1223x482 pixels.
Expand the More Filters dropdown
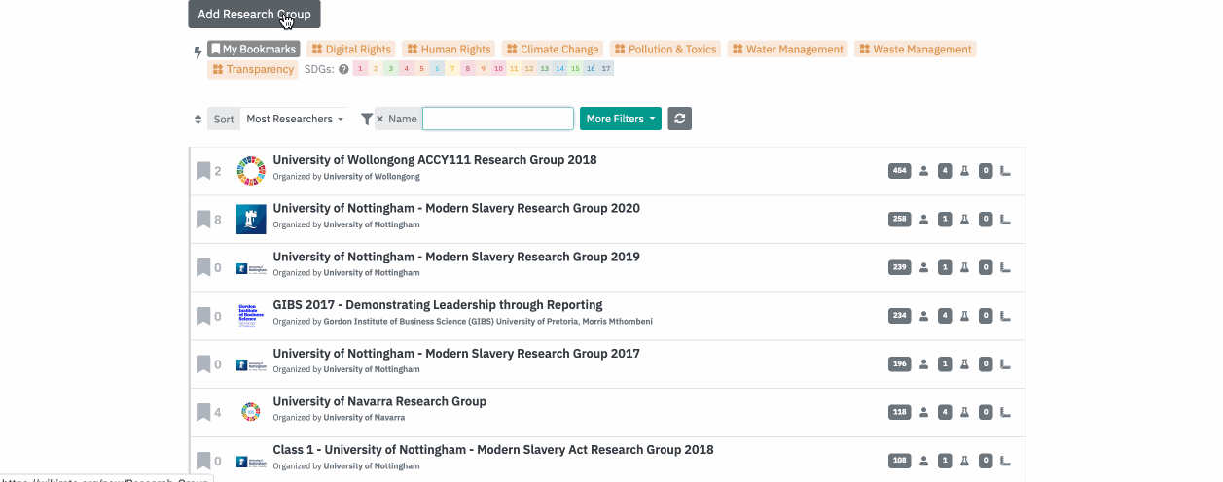621,119
